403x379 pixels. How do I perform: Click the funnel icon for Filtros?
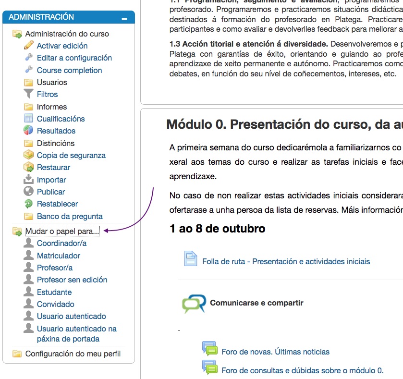coord(29,94)
